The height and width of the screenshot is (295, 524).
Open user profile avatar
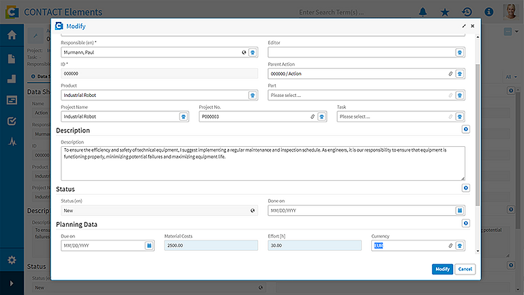[x=510, y=12]
